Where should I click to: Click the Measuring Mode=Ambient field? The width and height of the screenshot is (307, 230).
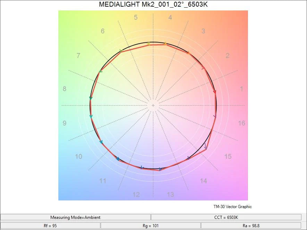click(75, 217)
